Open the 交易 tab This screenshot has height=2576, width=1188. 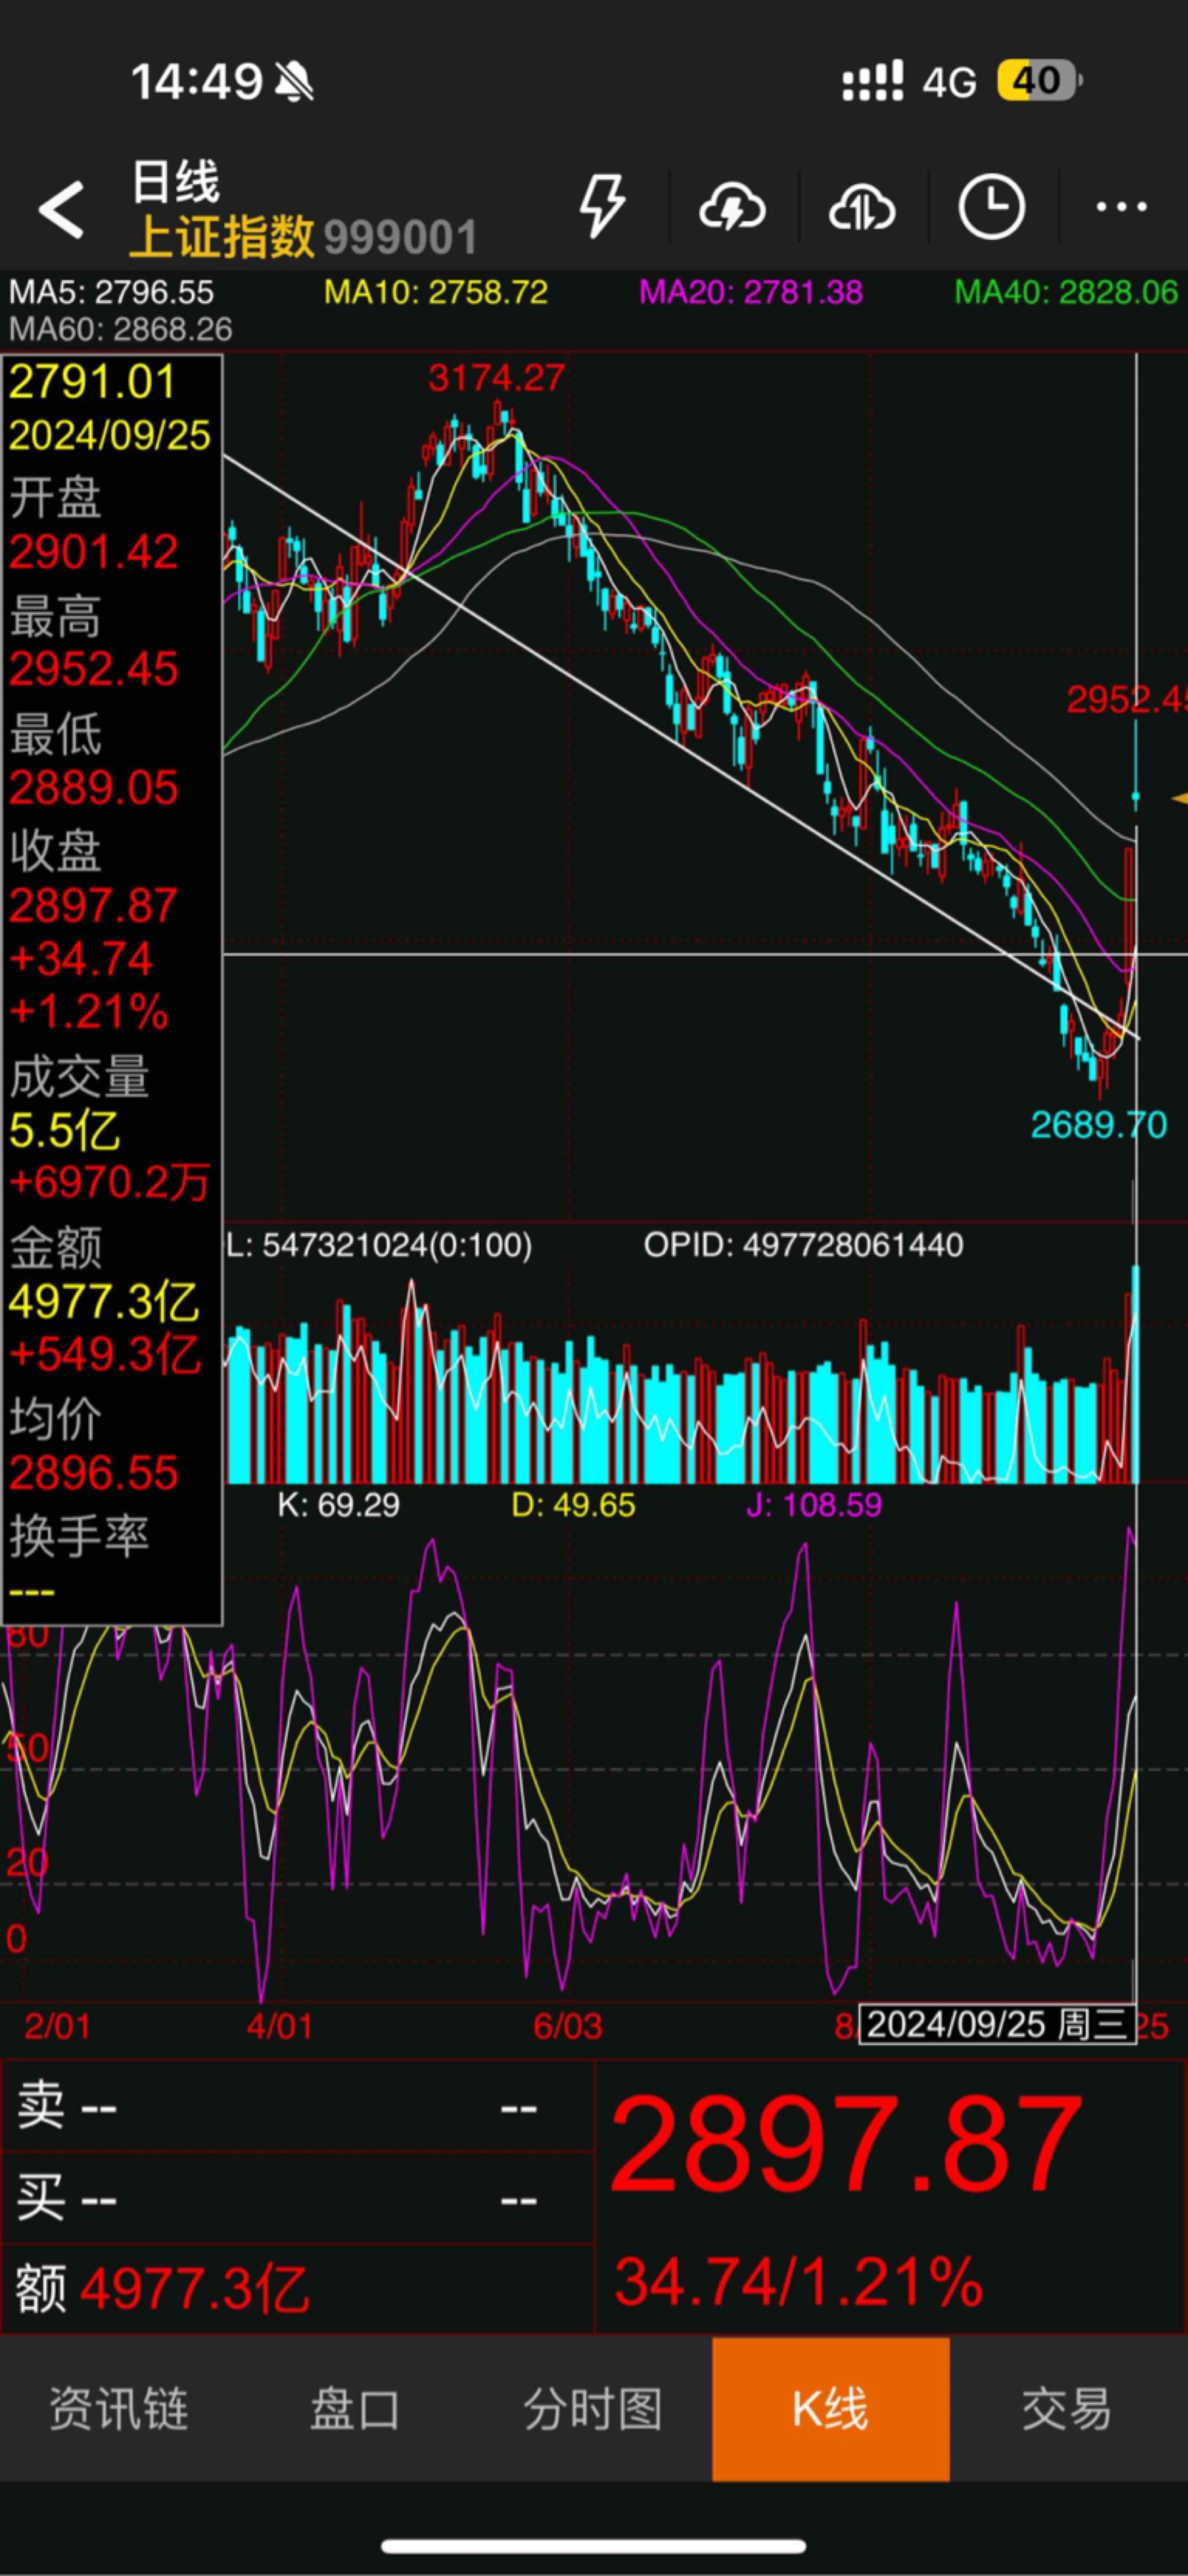[1068, 2408]
